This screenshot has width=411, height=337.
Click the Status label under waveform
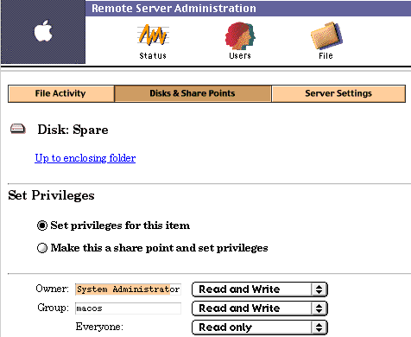click(x=153, y=55)
